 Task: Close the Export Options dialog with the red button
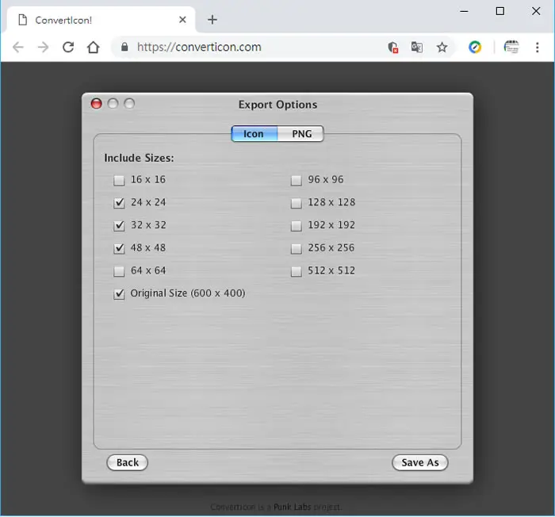tap(96, 104)
